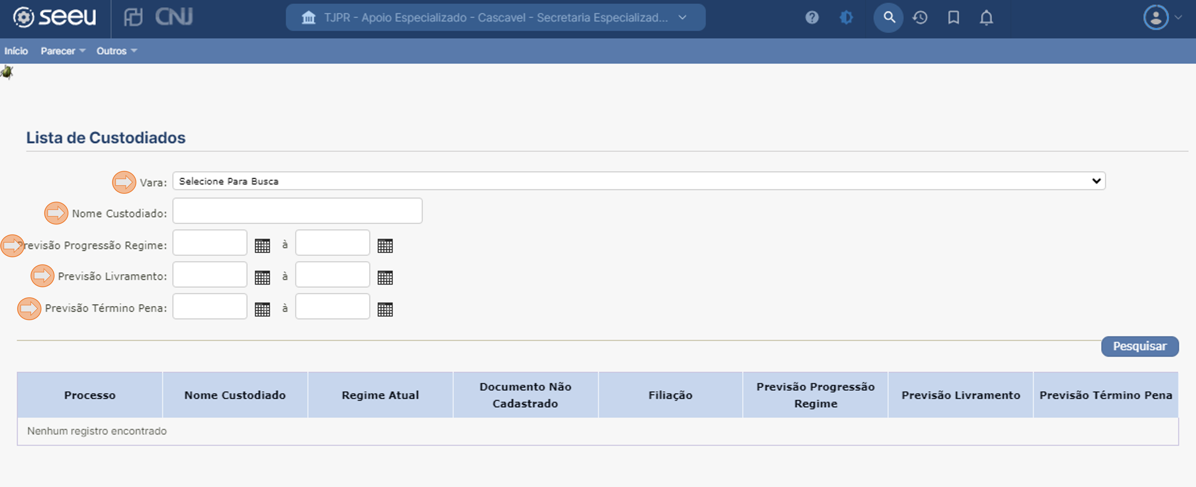Click the Previsão Progressão Regime end date field

pyautogui.click(x=332, y=243)
